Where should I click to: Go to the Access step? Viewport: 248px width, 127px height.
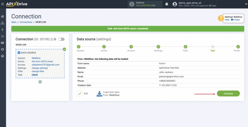tap(131, 47)
